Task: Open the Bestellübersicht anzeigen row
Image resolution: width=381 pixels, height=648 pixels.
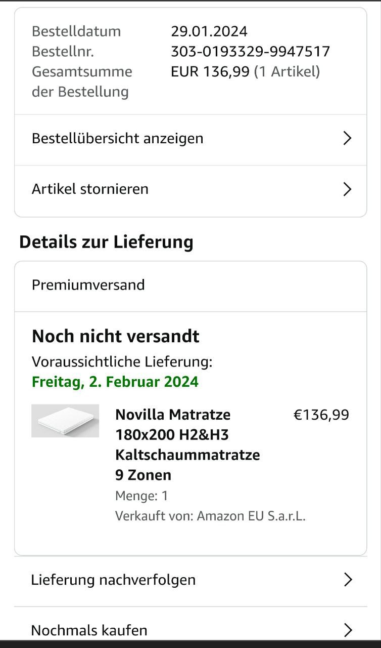Action: point(117,138)
